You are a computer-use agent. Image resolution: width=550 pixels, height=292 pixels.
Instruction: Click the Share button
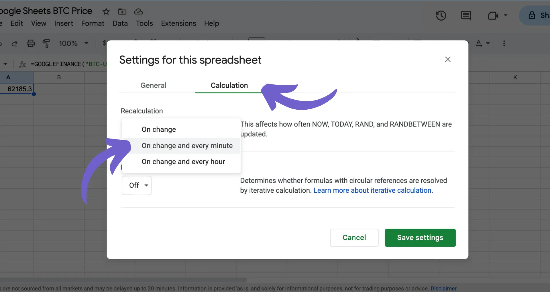[x=535, y=15]
